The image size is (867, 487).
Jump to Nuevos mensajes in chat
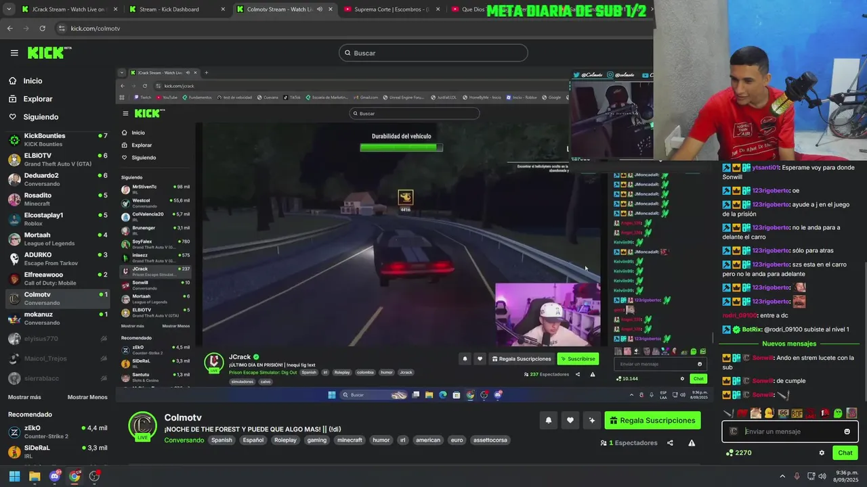[x=789, y=344]
